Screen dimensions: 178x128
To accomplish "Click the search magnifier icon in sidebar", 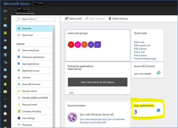I will 18,19.
